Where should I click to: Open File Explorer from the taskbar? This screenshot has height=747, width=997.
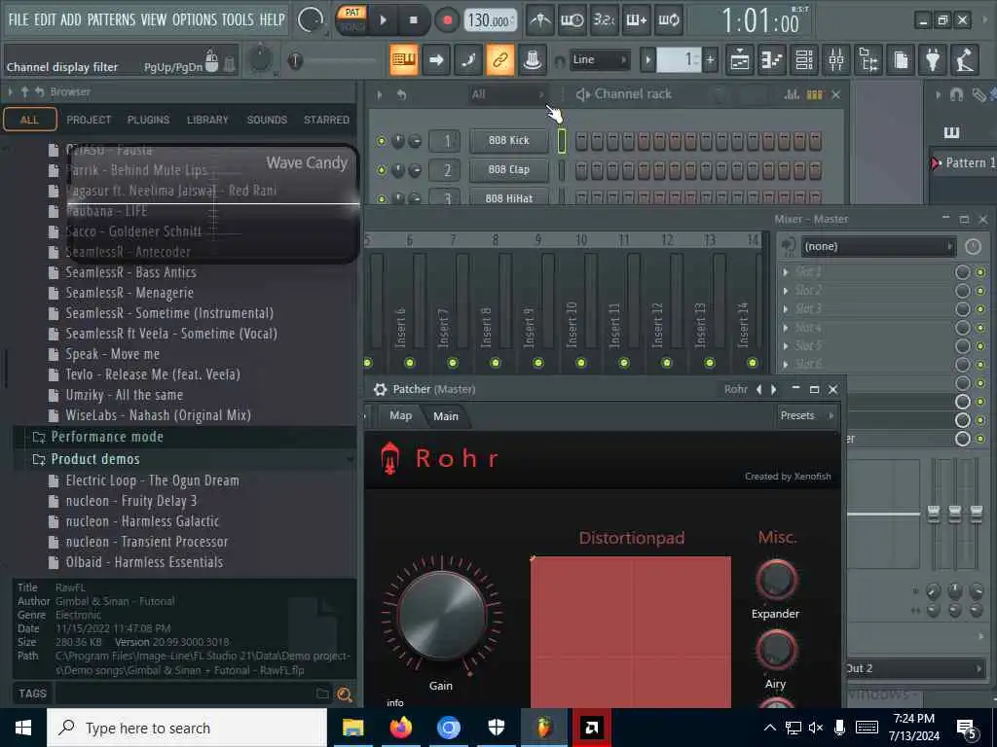pos(352,728)
